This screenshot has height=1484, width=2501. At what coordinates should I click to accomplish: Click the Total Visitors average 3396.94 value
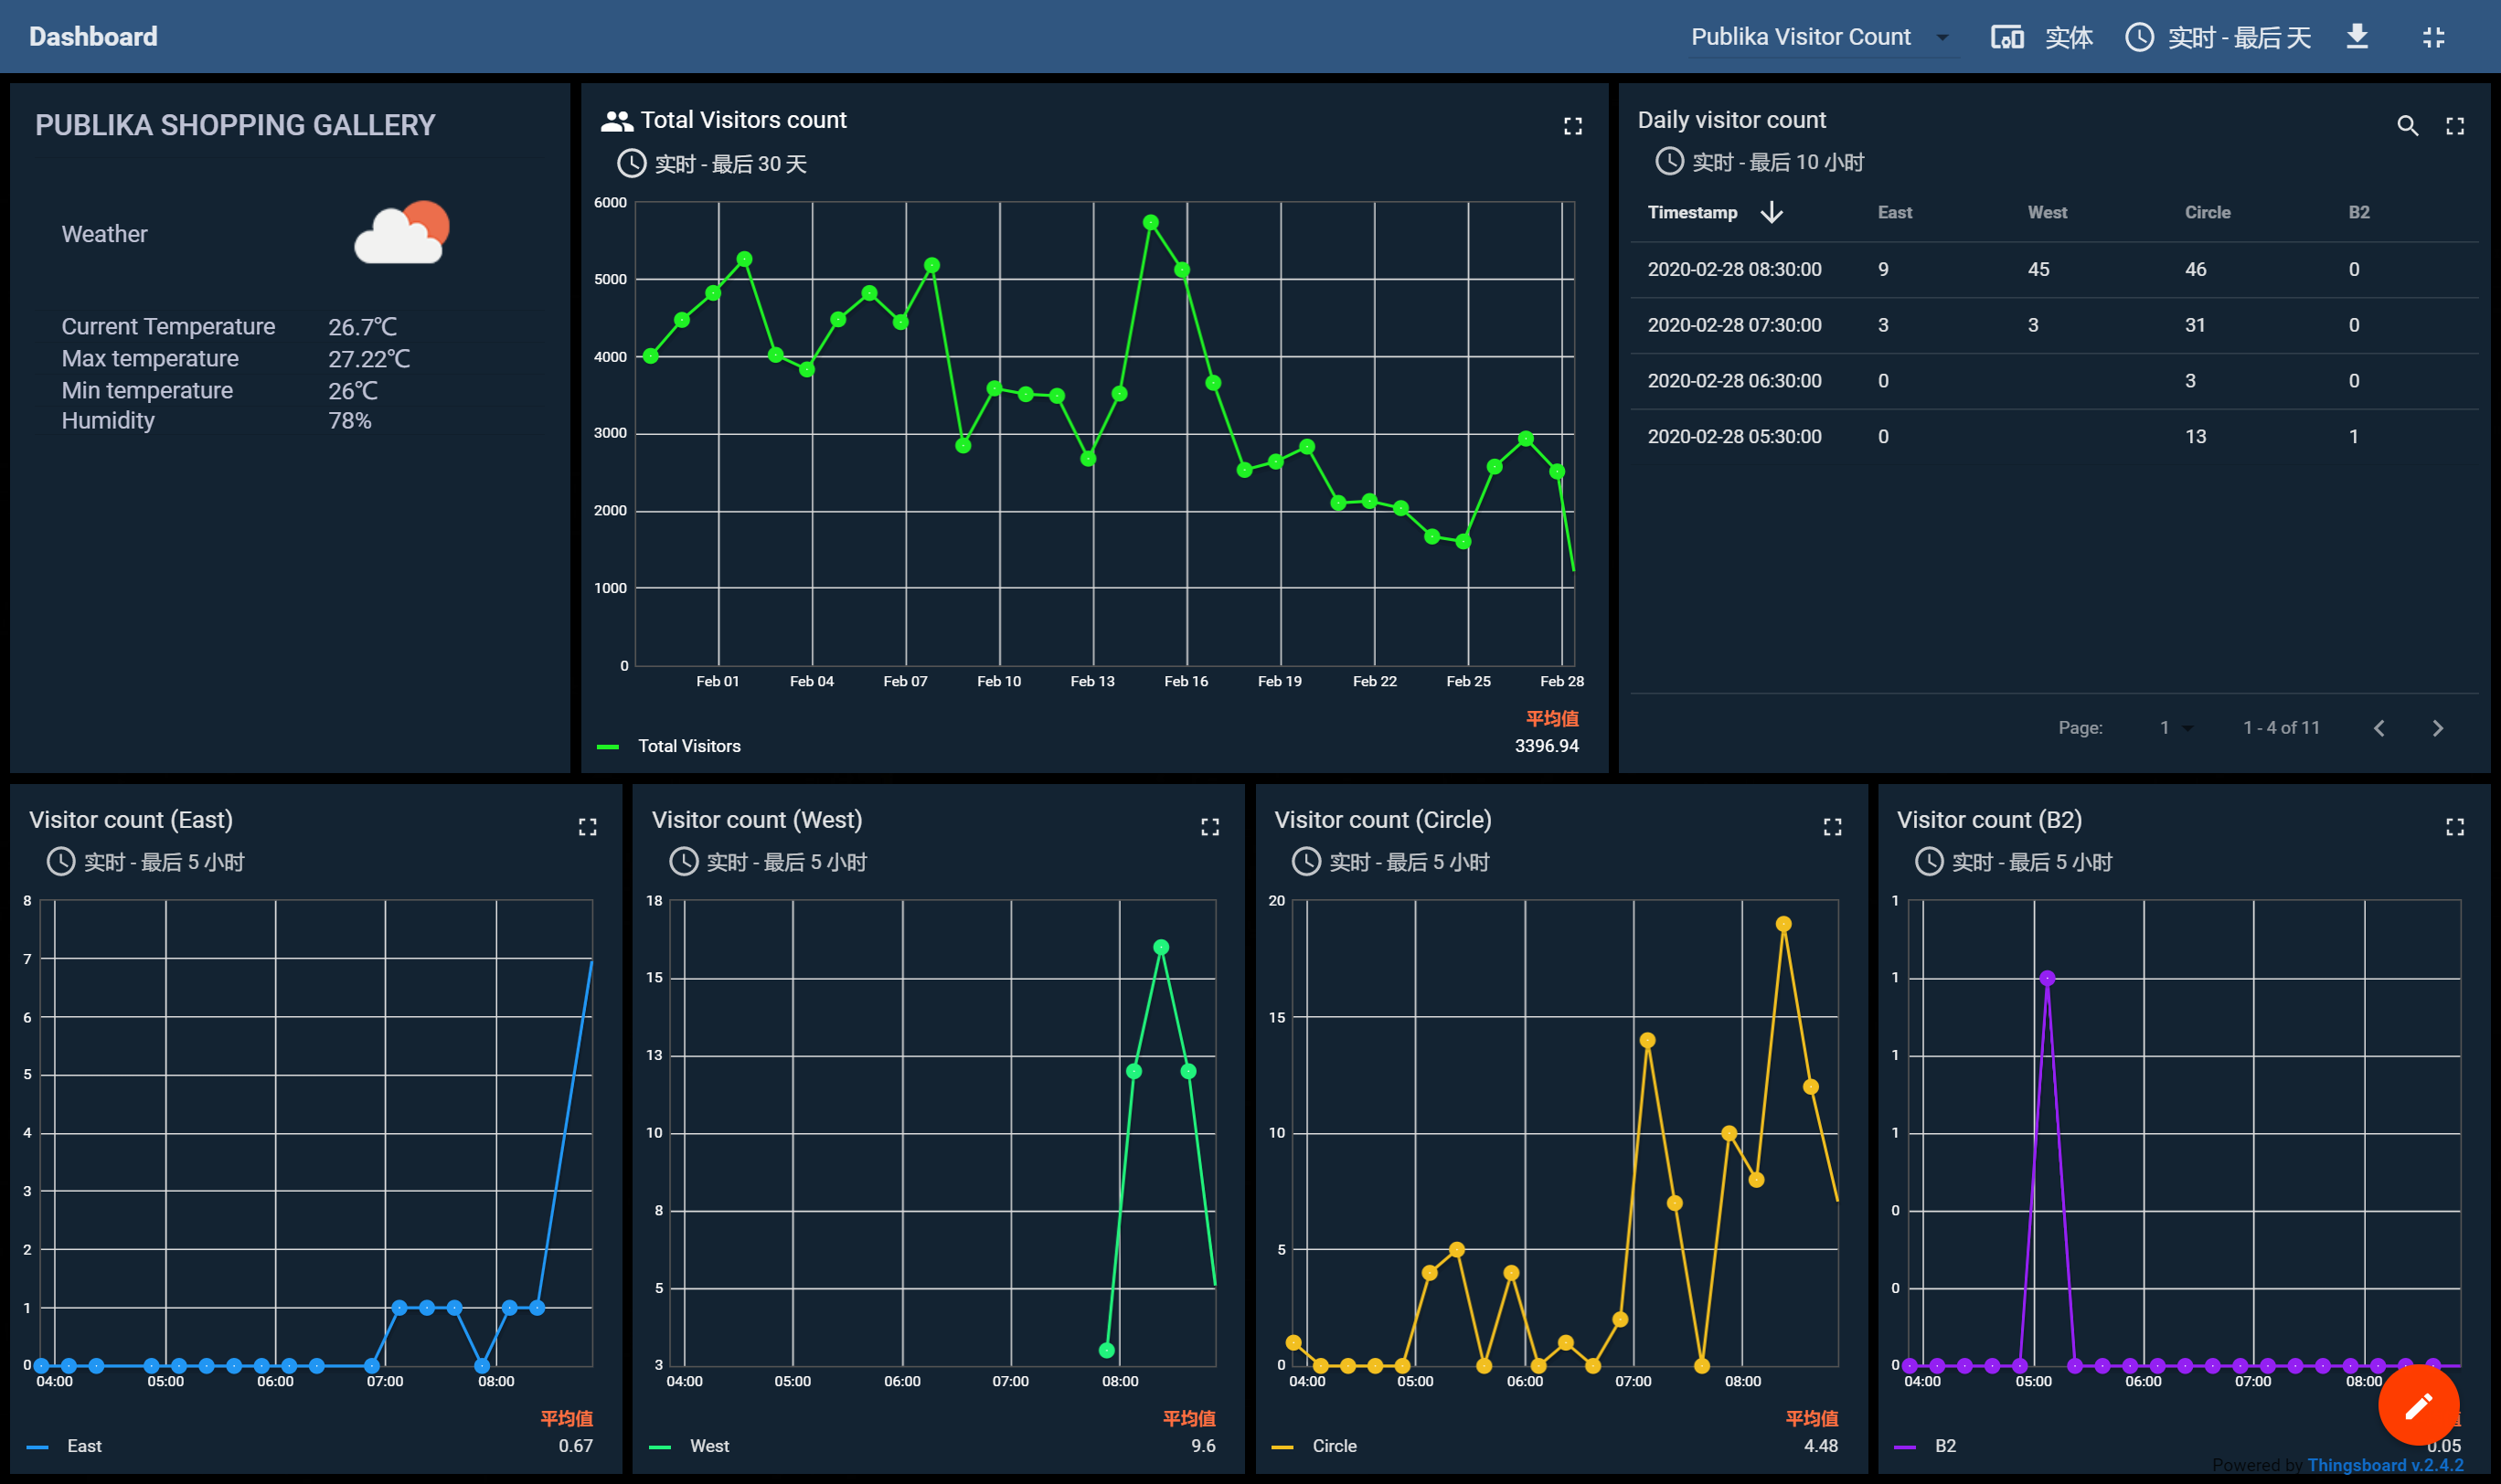(1546, 746)
